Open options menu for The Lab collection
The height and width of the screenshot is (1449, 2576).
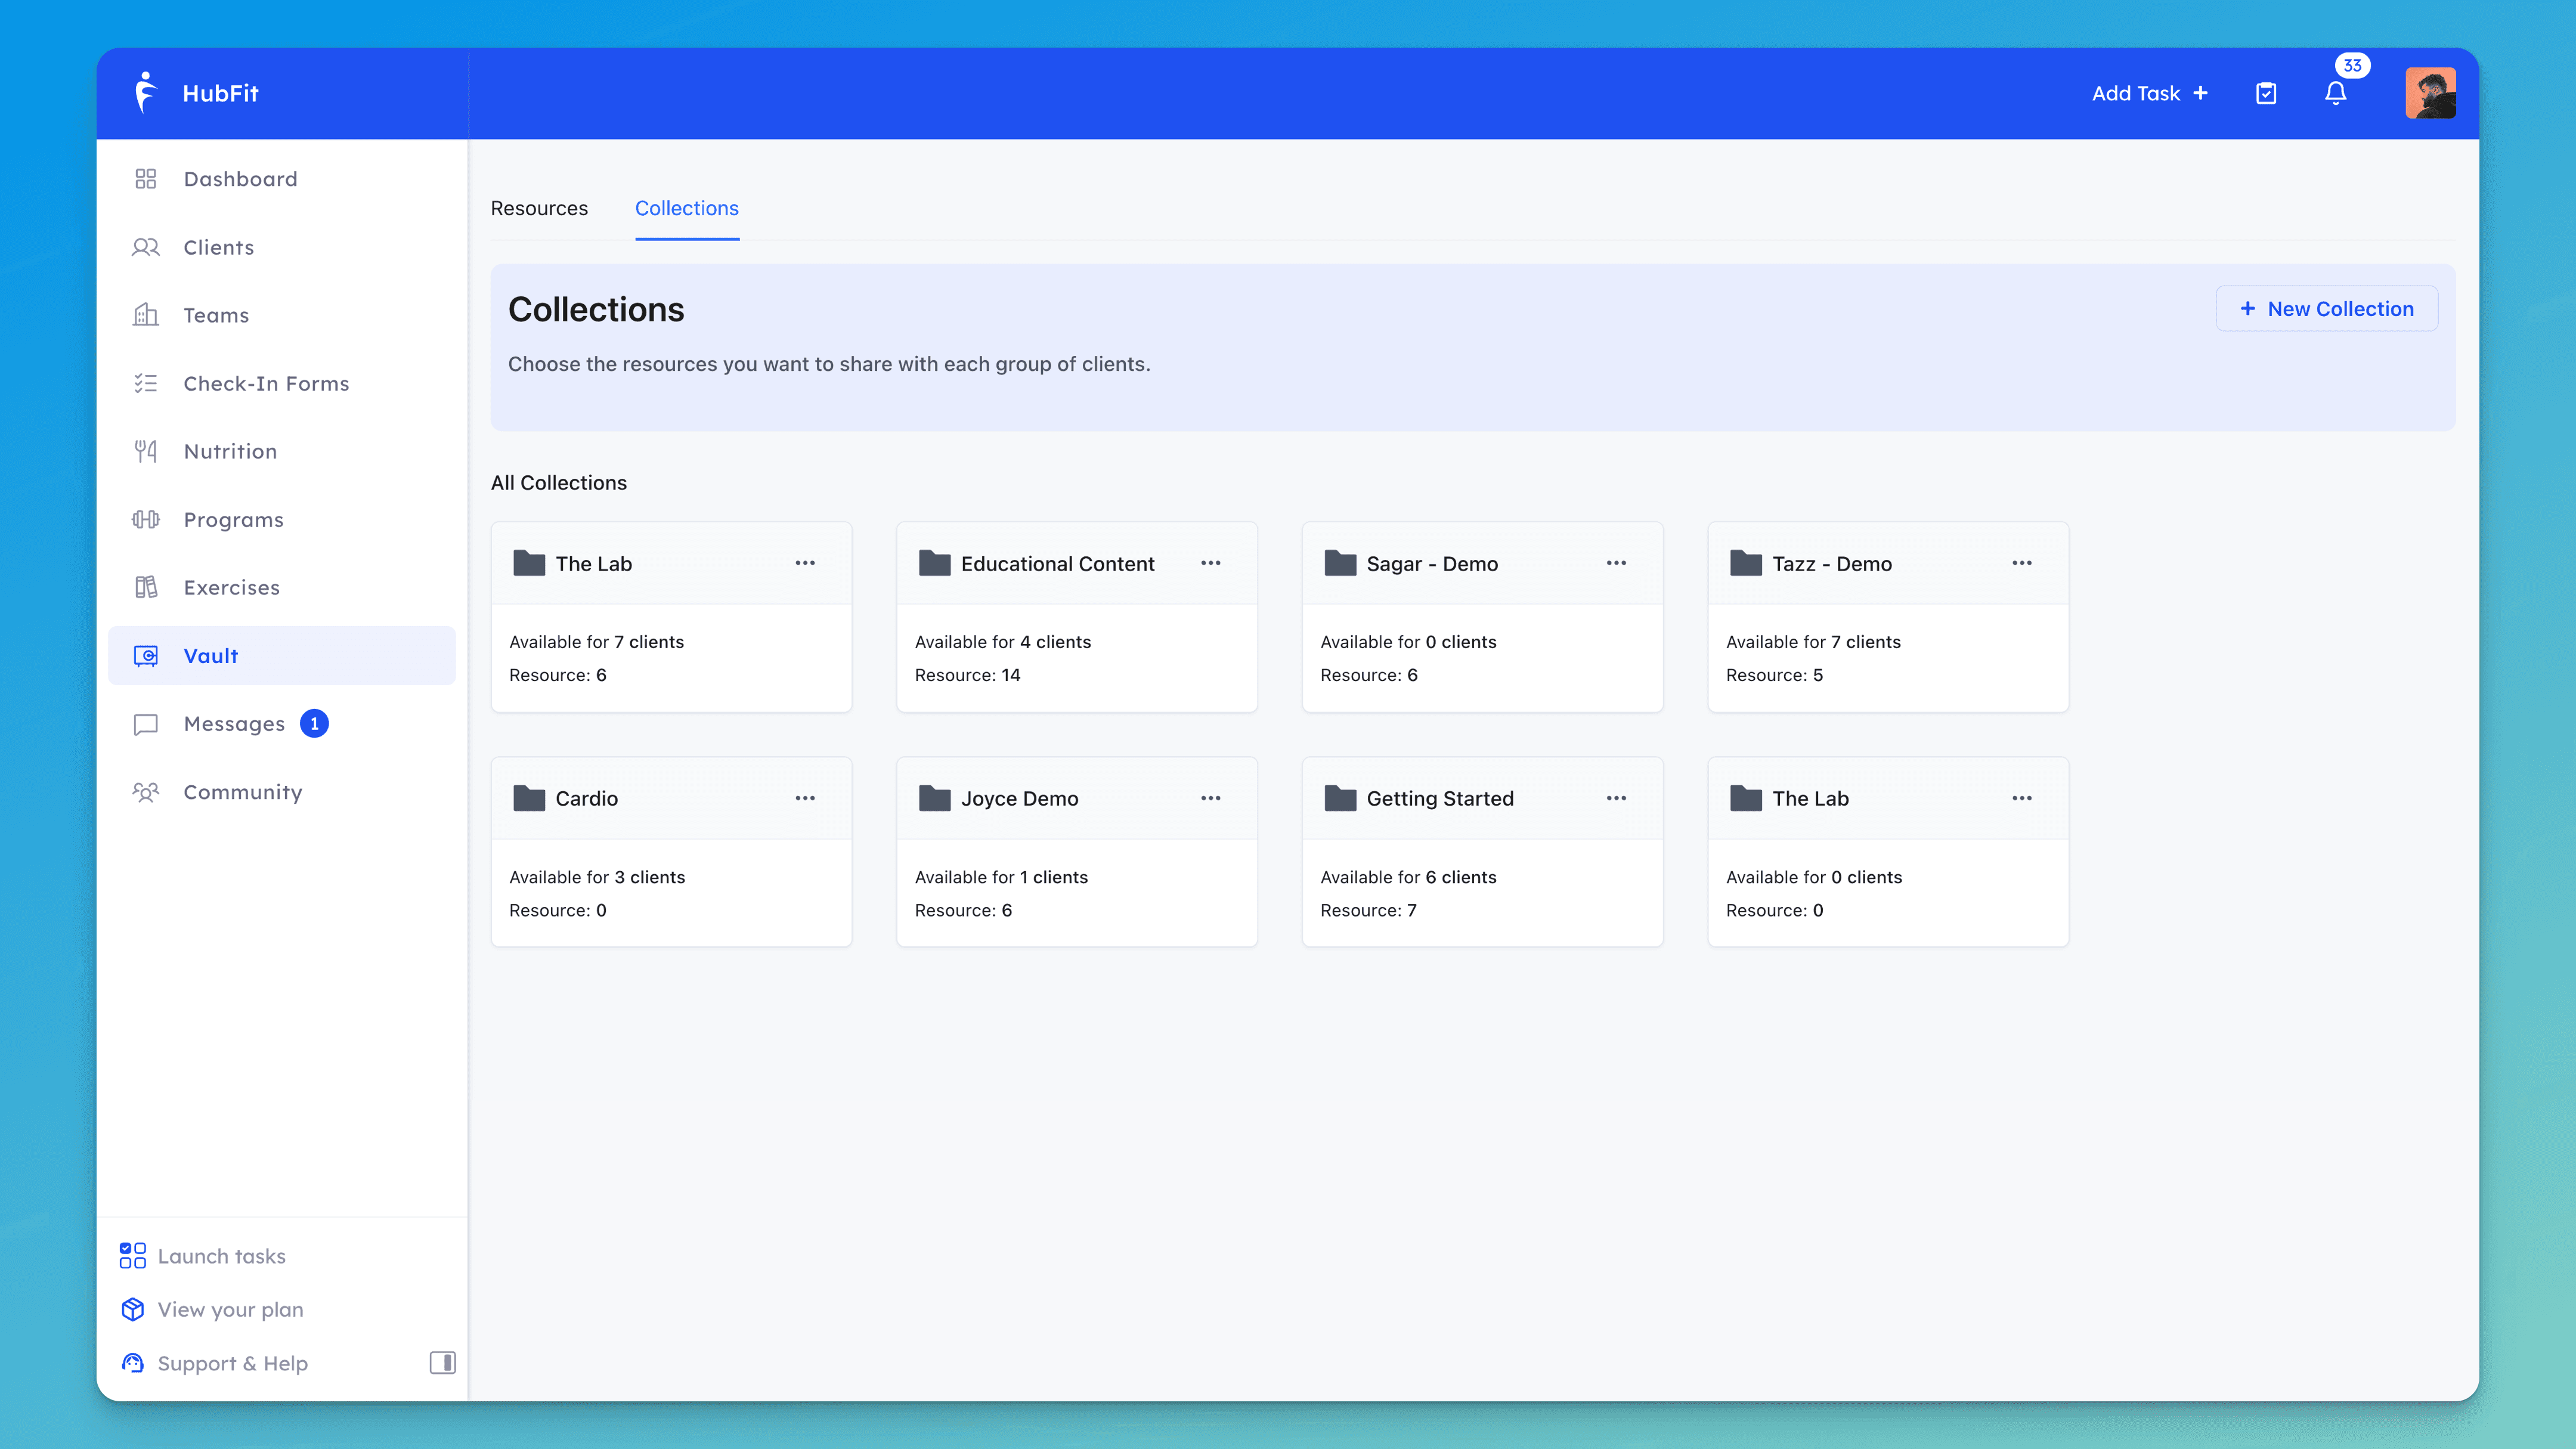(x=805, y=563)
